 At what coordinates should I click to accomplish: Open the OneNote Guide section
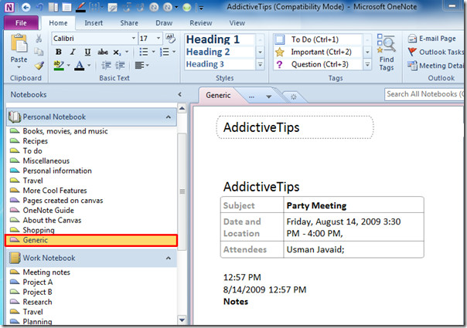[48, 210]
